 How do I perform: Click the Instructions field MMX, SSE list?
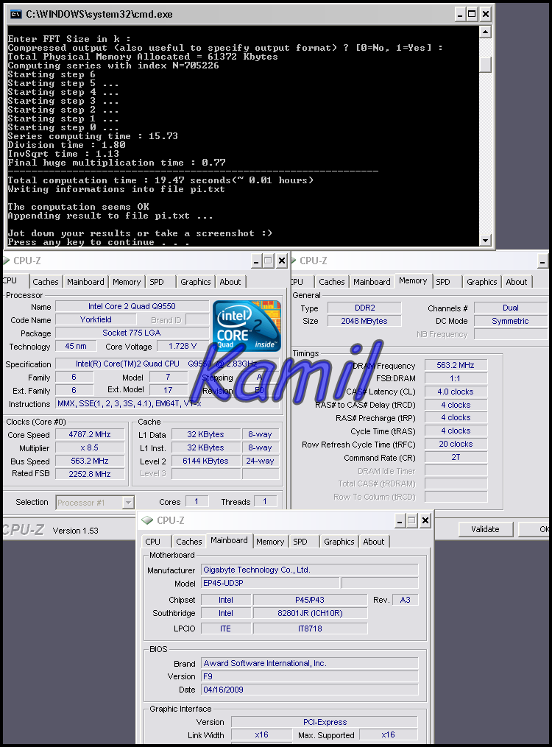[x=168, y=403]
